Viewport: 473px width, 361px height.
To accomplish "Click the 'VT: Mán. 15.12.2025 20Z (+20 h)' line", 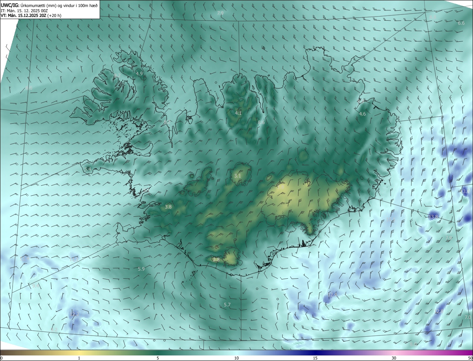I will [x=31, y=16].
